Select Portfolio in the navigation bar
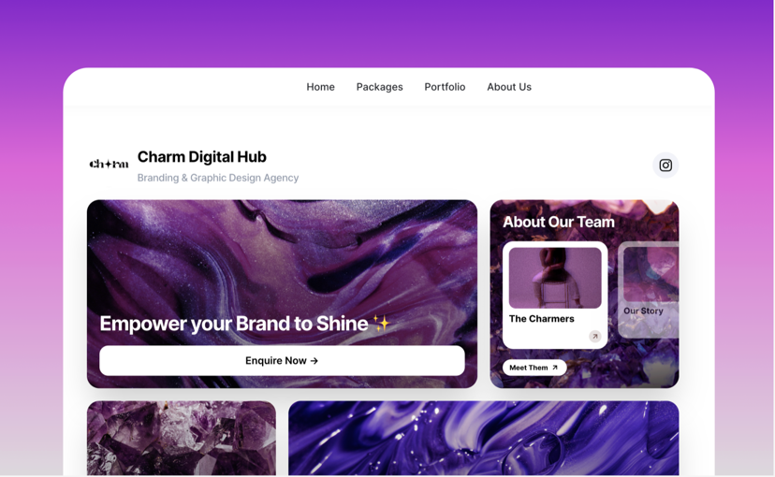Image resolution: width=775 pixels, height=477 pixels. 445,87
